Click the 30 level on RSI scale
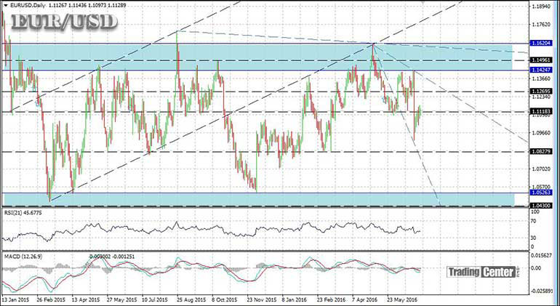This screenshot has width=560, height=306. 535,238
